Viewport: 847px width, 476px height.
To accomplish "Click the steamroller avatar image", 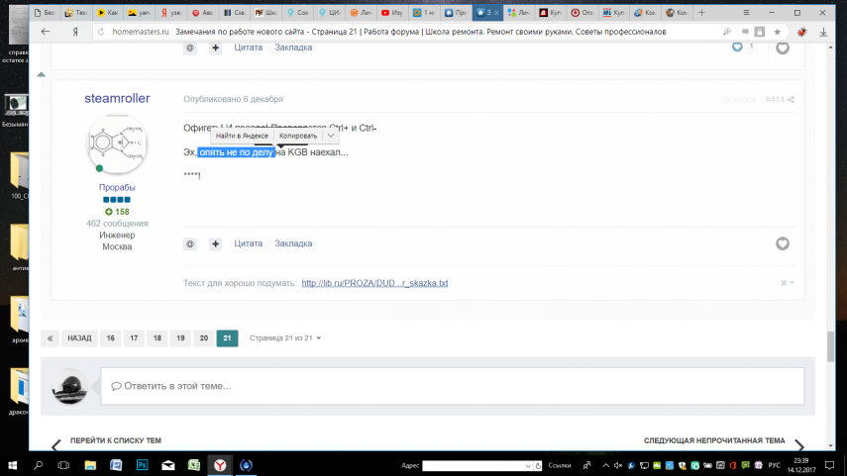I will point(117,144).
